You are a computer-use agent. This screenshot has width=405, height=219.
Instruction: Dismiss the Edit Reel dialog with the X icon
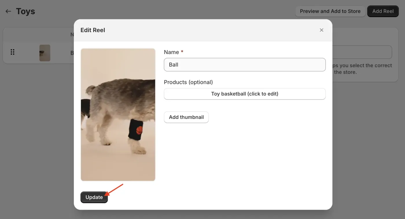(321, 30)
